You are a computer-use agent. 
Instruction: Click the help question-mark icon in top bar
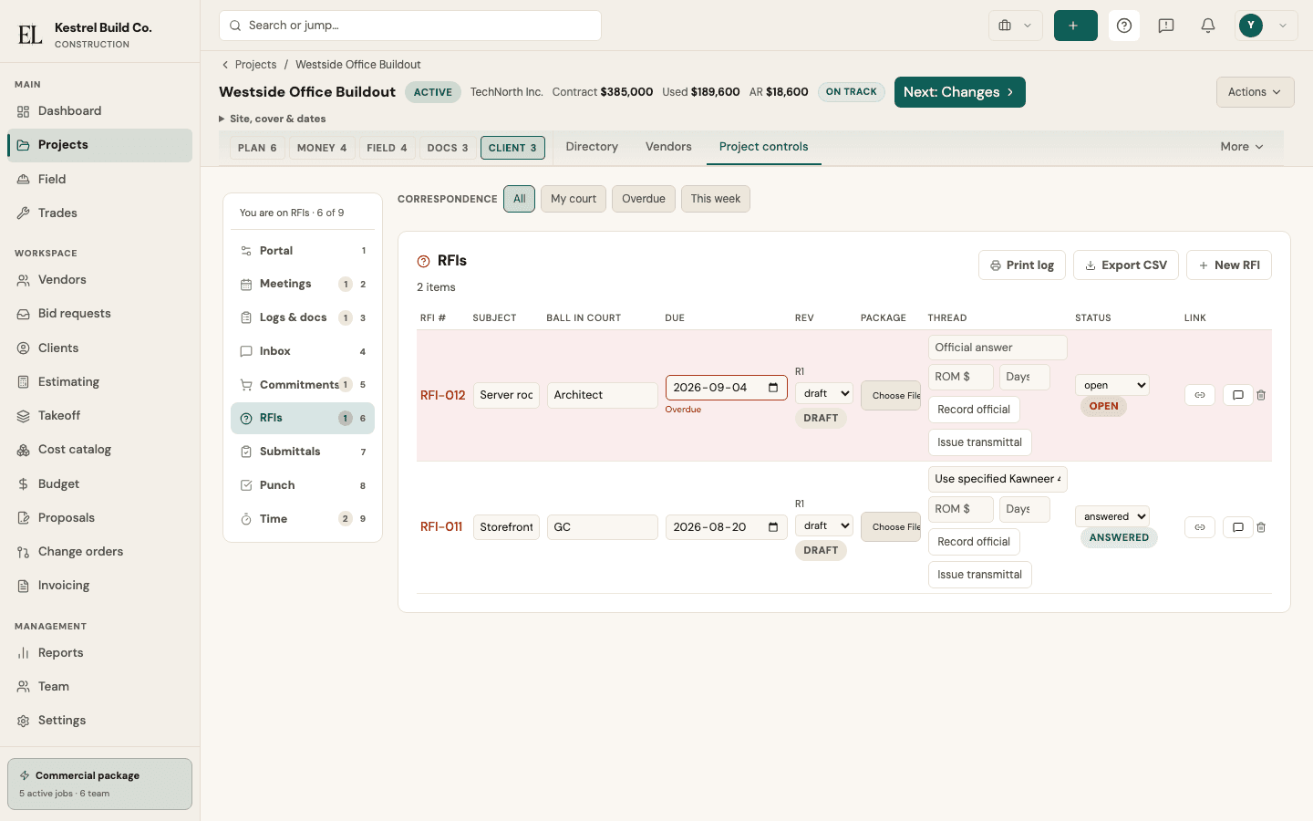pos(1124,26)
